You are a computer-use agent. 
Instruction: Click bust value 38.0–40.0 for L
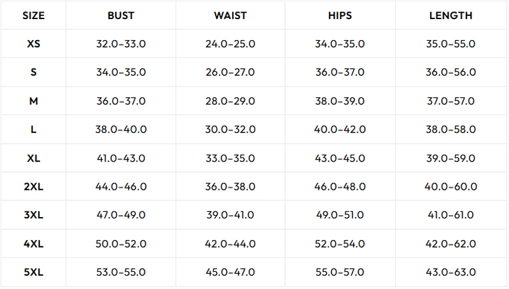click(x=121, y=130)
